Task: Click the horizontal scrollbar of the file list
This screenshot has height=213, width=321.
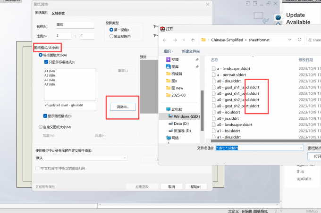Action: [x=266, y=140]
